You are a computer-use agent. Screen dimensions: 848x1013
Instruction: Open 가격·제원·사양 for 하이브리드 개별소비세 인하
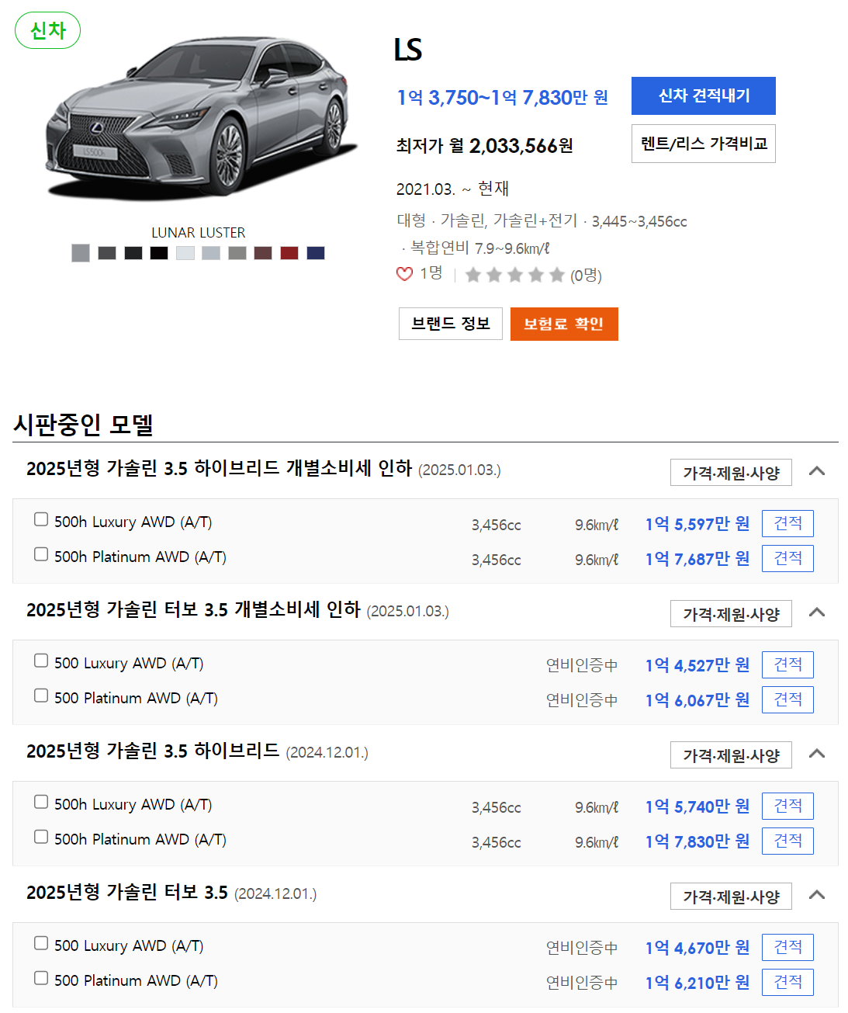point(731,473)
